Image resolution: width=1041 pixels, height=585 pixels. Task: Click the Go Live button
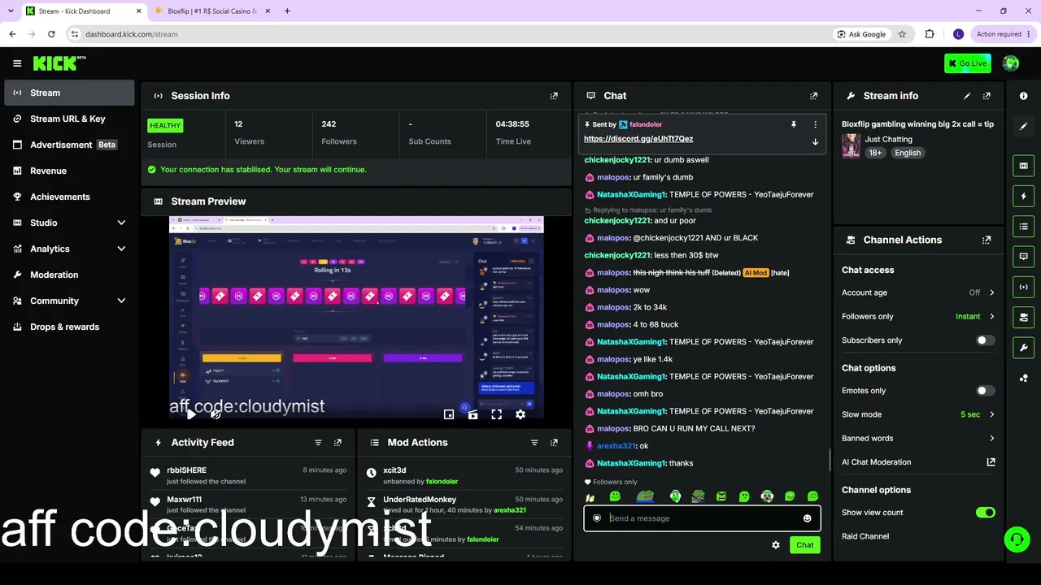[x=967, y=63]
